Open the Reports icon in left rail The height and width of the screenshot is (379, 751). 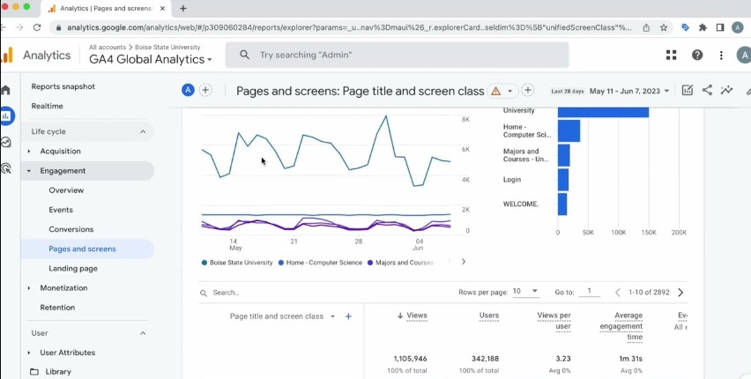[7, 116]
